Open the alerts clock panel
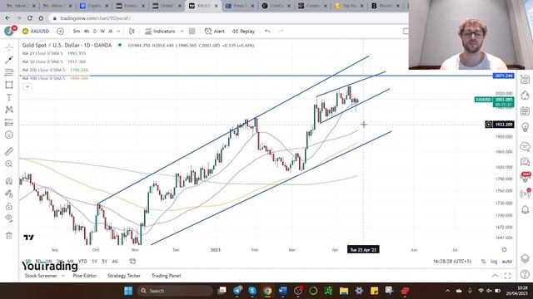Image resolution: width=533 pixels, height=299 pixels. tap(526, 96)
